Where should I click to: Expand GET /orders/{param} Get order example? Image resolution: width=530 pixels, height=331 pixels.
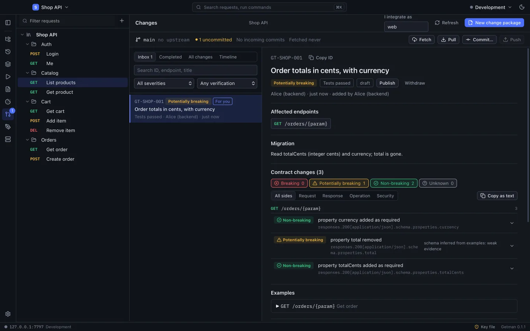pos(394,306)
